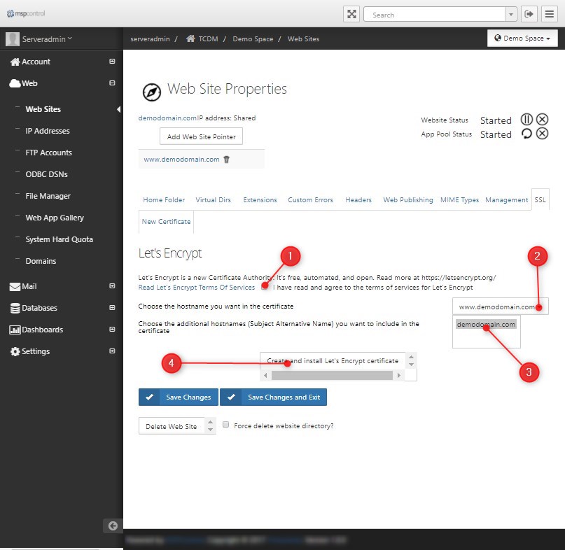Delete the www.demodomain.com pointer with trash icon

[x=226, y=160]
